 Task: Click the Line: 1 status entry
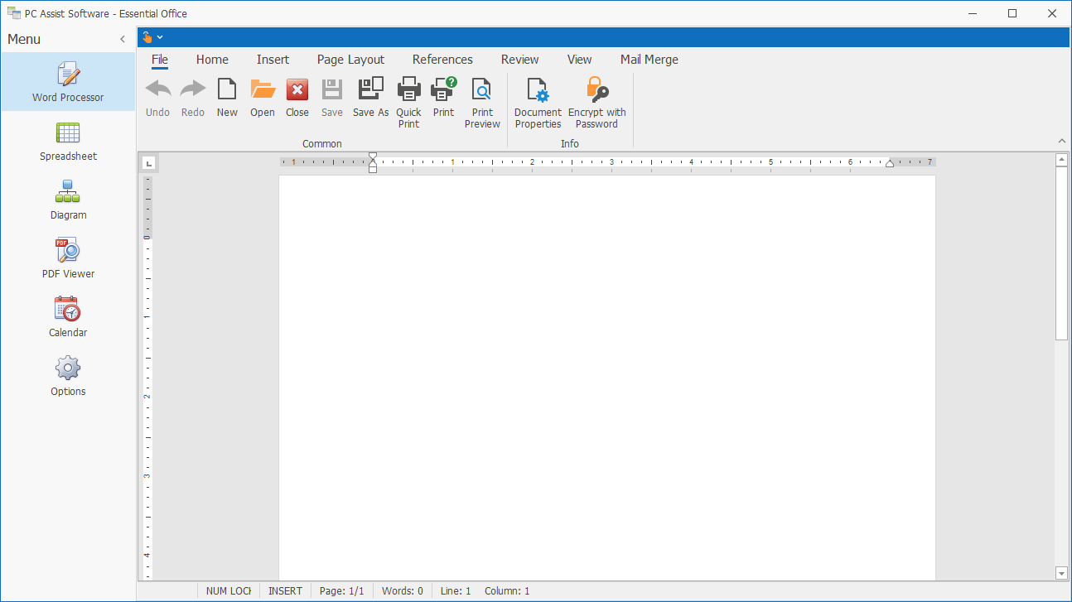pos(455,591)
